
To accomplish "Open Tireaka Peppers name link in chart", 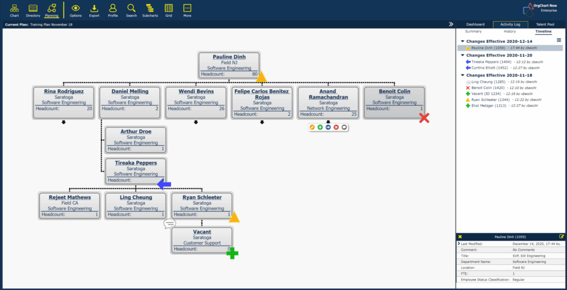I will (x=136, y=163).
